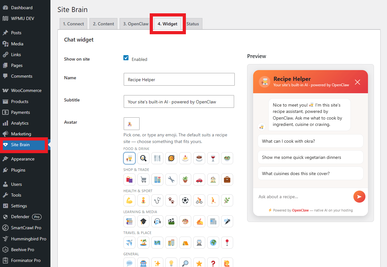
Task: Go to the 3. OpenClaw tab
Action: click(x=136, y=24)
